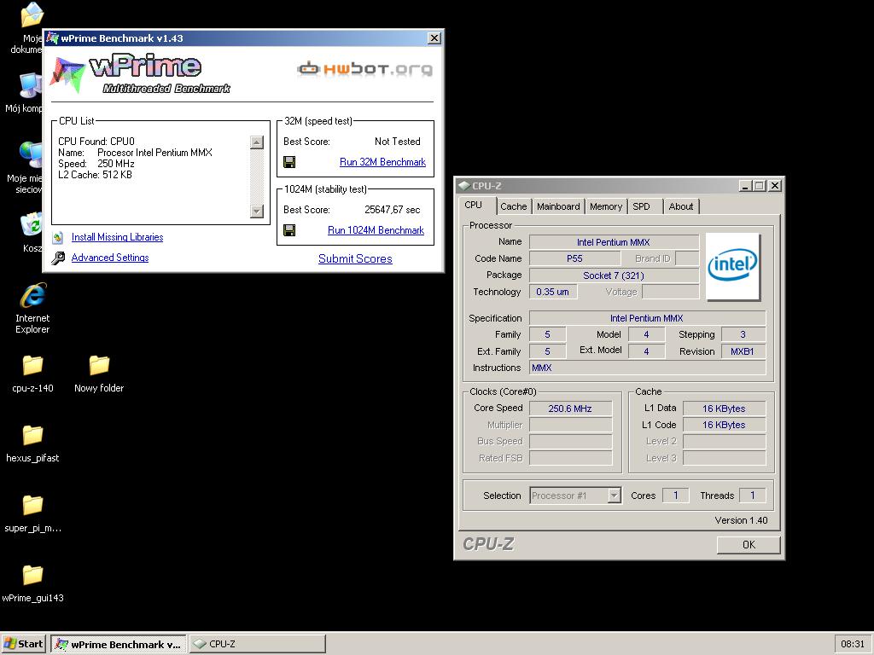The width and height of the screenshot is (874, 655).
Task: Click the CPU-Z title bar icon
Action: pyautogui.click(x=463, y=185)
